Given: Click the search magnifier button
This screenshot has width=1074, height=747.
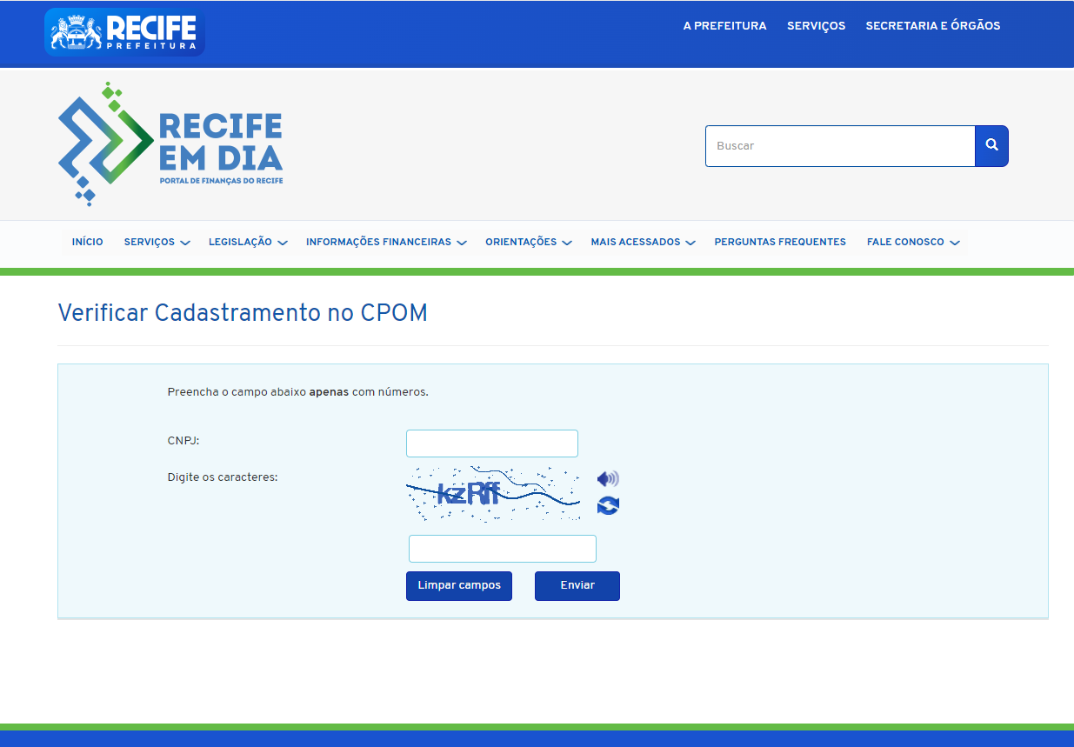Looking at the screenshot, I should [x=991, y=146].
